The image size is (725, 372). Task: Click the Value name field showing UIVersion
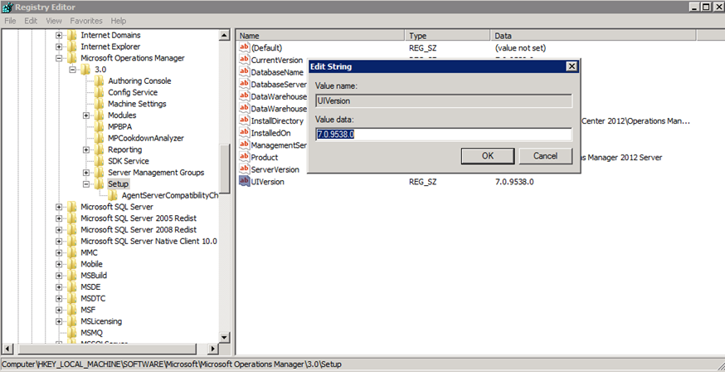pos(444,100)
